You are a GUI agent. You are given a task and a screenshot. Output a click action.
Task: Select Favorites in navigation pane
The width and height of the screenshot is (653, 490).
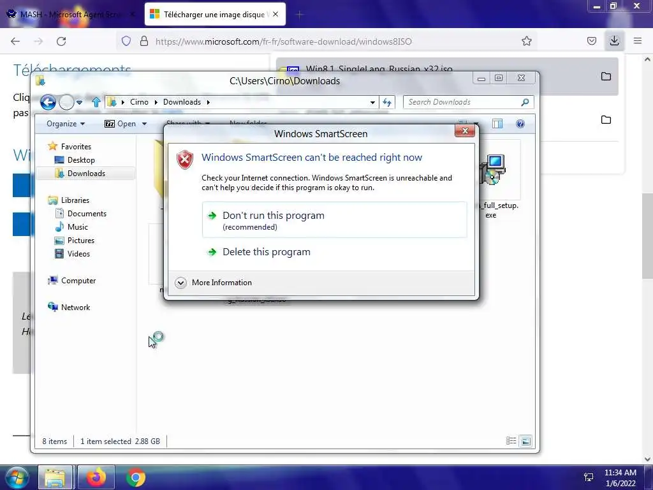[x=76, y=147]
